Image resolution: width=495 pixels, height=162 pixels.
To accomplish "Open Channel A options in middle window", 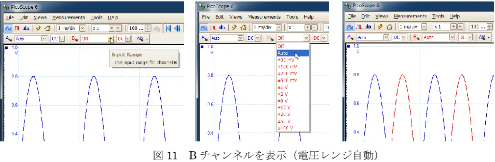I will coord(205,38).
